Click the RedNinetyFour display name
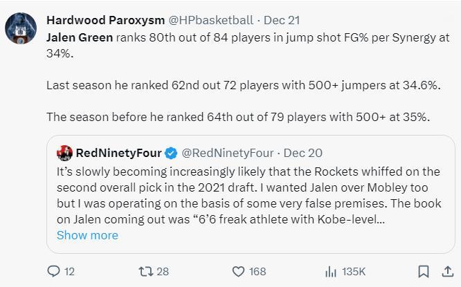This screenshot has height=287, width=461. pyautogui.click(x=118, y=152)
